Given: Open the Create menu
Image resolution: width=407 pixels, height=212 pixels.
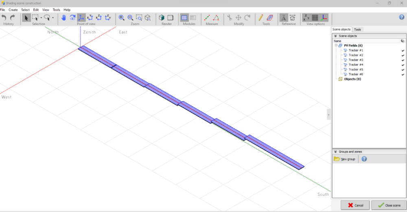Looking at the screenshot, I should point(13,10).
